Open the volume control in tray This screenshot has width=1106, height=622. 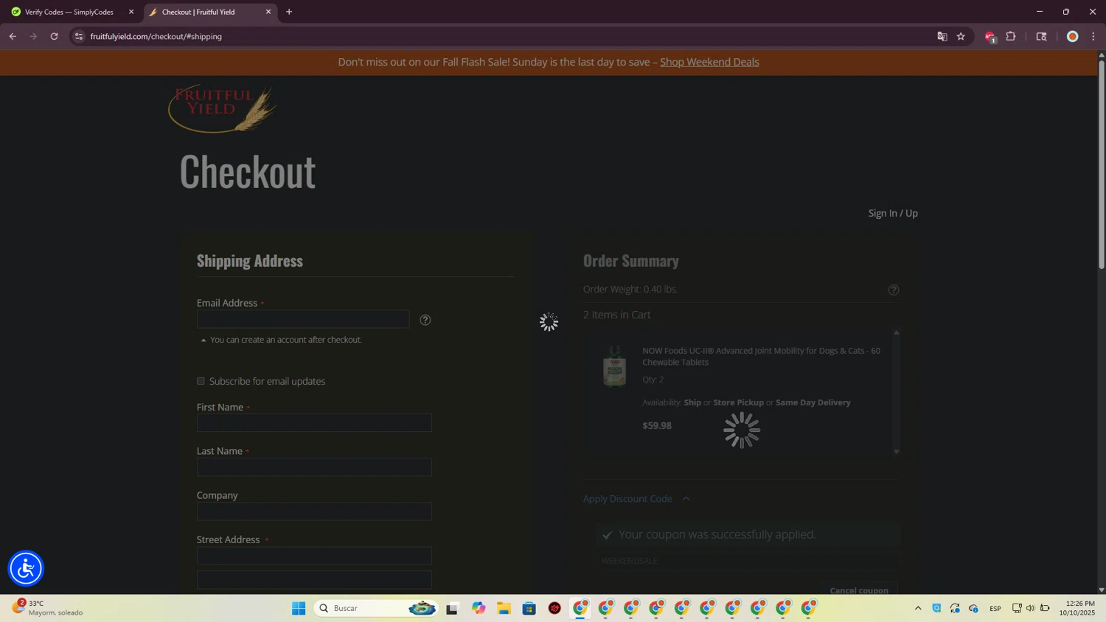point(1031,608)
